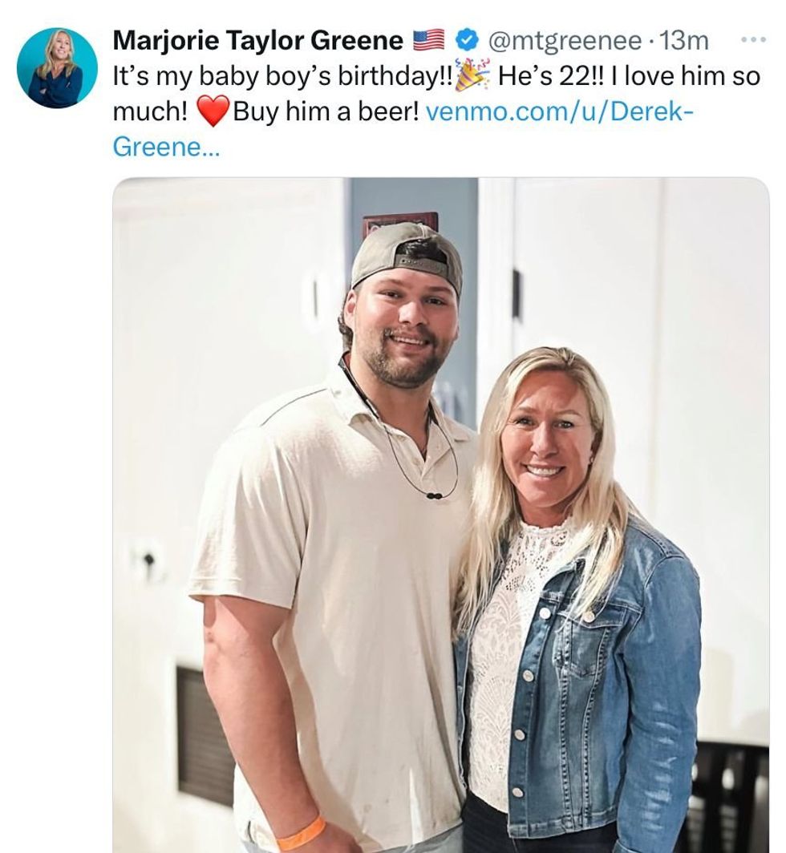Screen dimensions: 786x853
Task: Click the red heart emoji in the tweet
Action: pyautogui.click(x=213, y=110)
